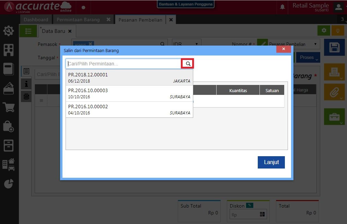Click the magnifier icon in the Permintaan search
The height and width of the screenshot is (224, 347).
pos(188,64)
